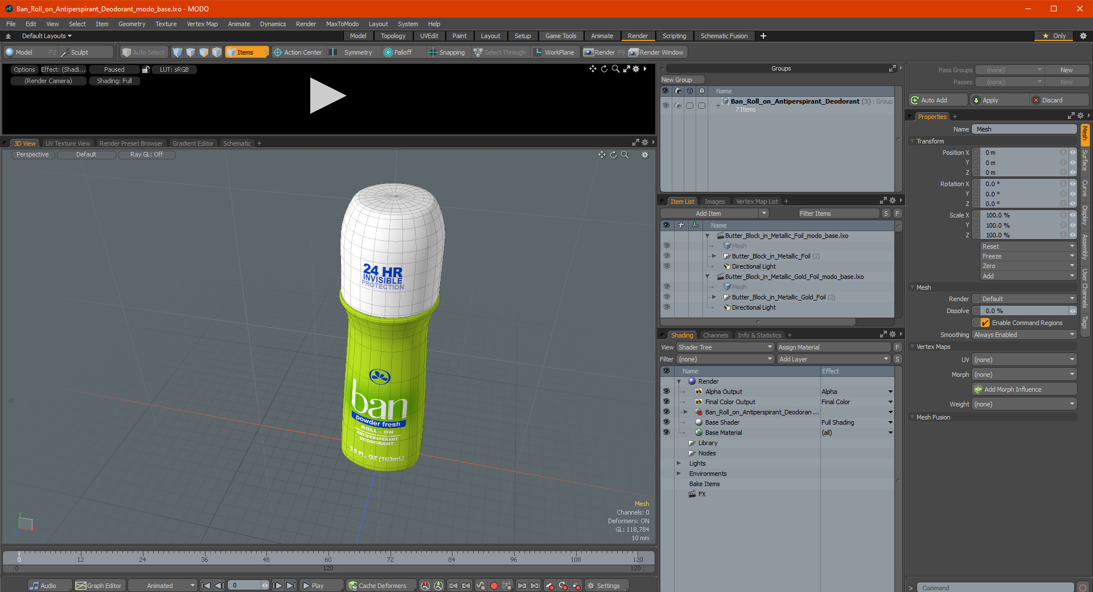Expand the Butter_Block_in_Metallic_Foil (2) group
Viewport: 1093px width, 592px height.
point(714,256)
